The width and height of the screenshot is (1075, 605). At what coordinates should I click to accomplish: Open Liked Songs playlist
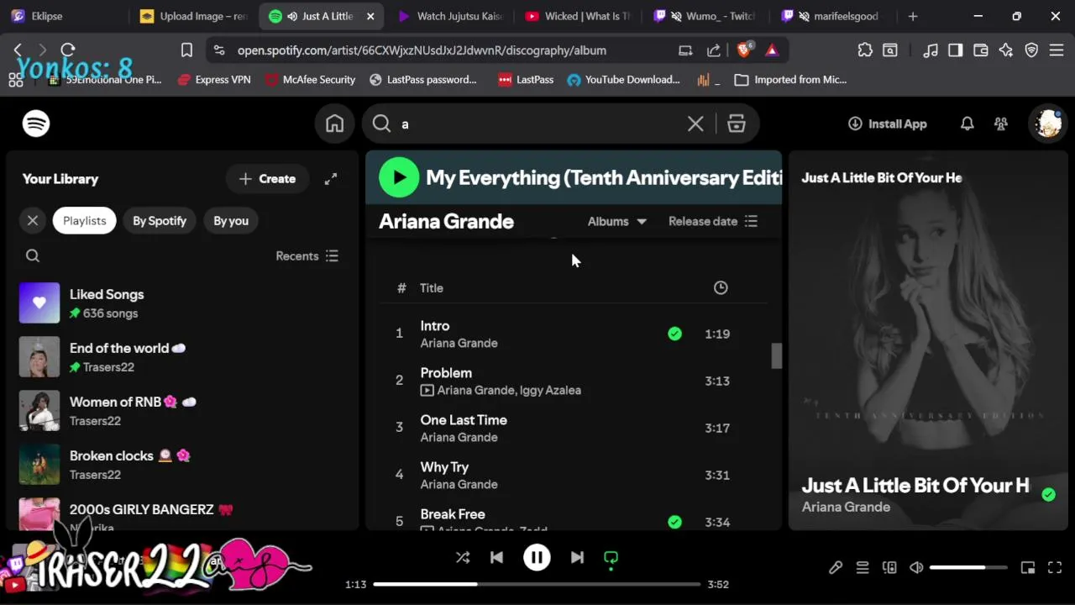click(x=181, y=303)
